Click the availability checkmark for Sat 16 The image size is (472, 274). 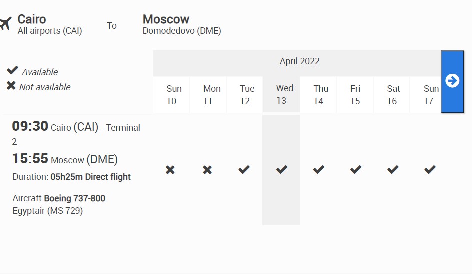click(x=393, y=170)
